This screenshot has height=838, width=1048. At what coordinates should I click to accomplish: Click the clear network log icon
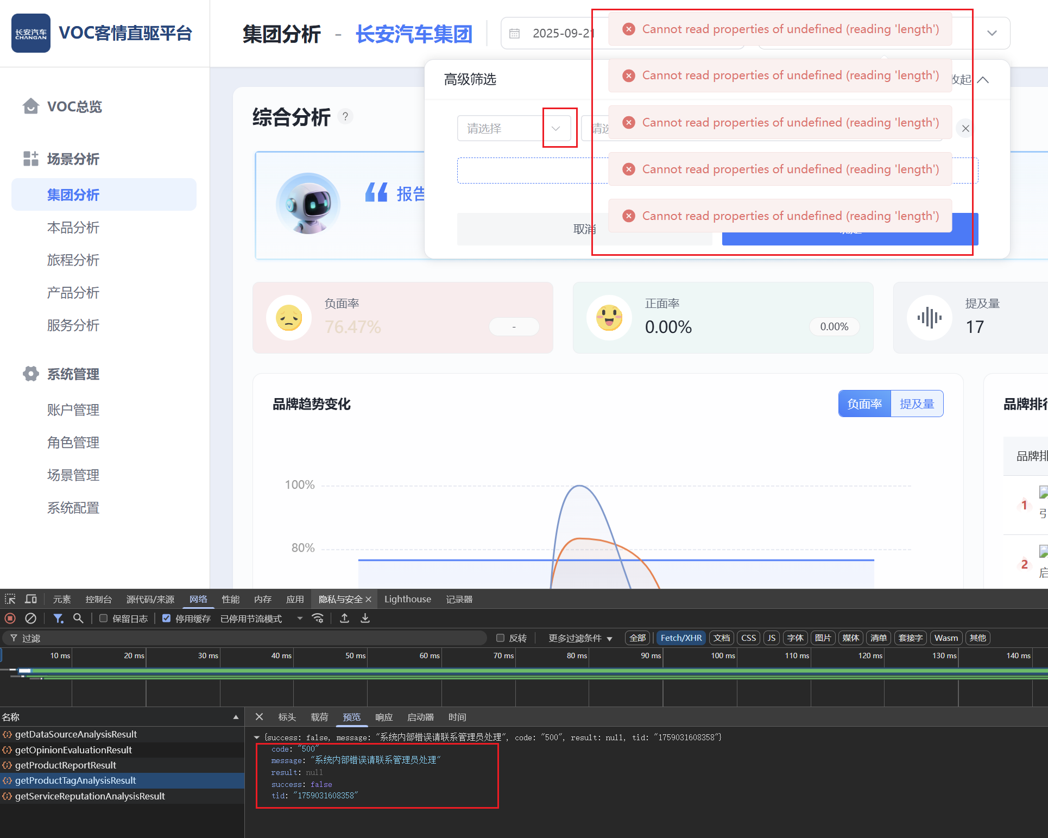[x=31, y=618]
